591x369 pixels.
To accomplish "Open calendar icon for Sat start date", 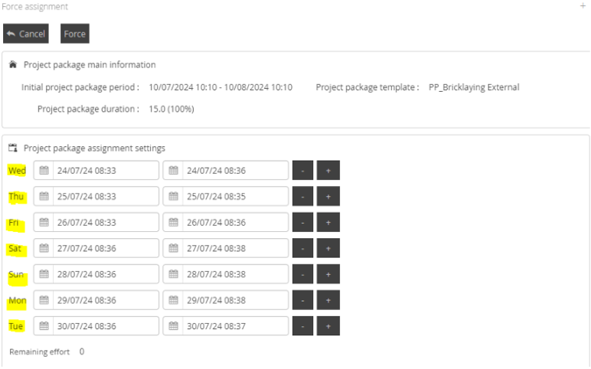I will 44,249.
